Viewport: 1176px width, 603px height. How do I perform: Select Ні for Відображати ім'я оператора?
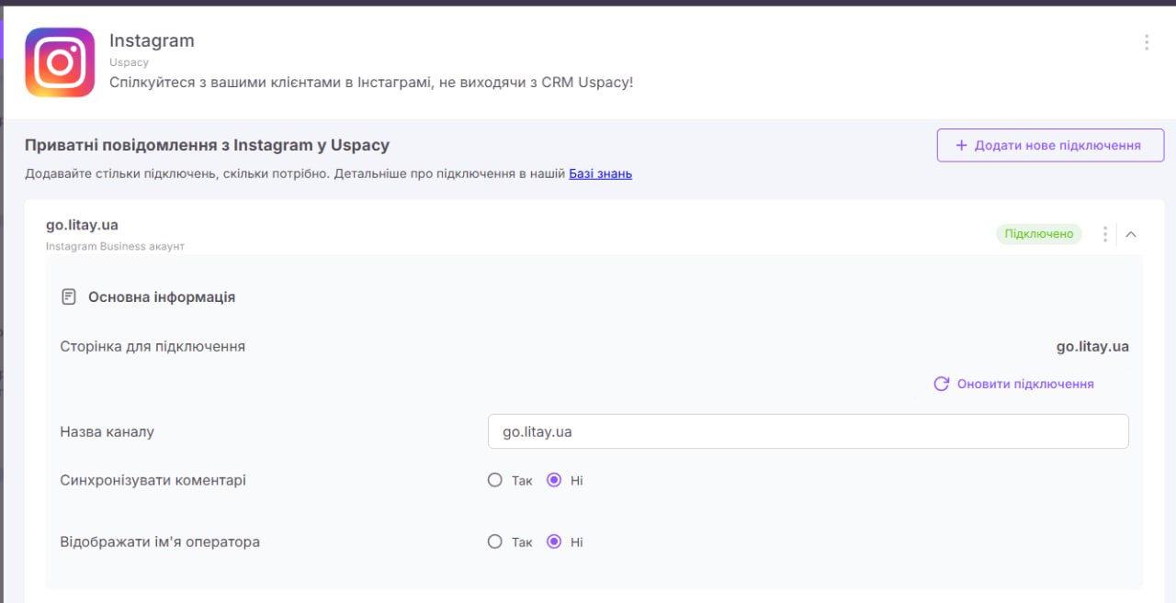pos(554,542)
